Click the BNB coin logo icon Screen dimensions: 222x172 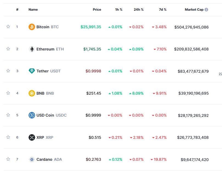pyautogui.click(x=32, y=93)
